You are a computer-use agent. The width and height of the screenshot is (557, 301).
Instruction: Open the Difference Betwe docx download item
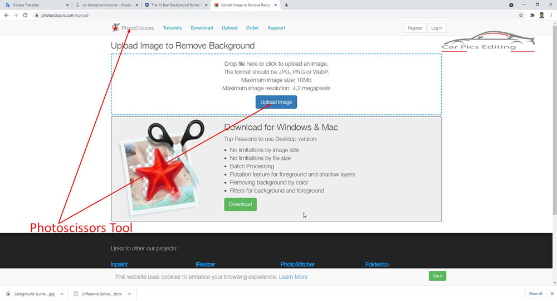point(99,294)
